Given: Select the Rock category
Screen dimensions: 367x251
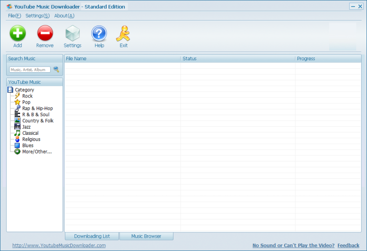Looking at the screenshot, I should point(27,96).
